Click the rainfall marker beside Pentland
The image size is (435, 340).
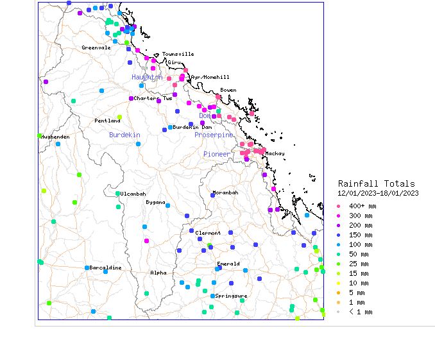(x=119, y=117)
